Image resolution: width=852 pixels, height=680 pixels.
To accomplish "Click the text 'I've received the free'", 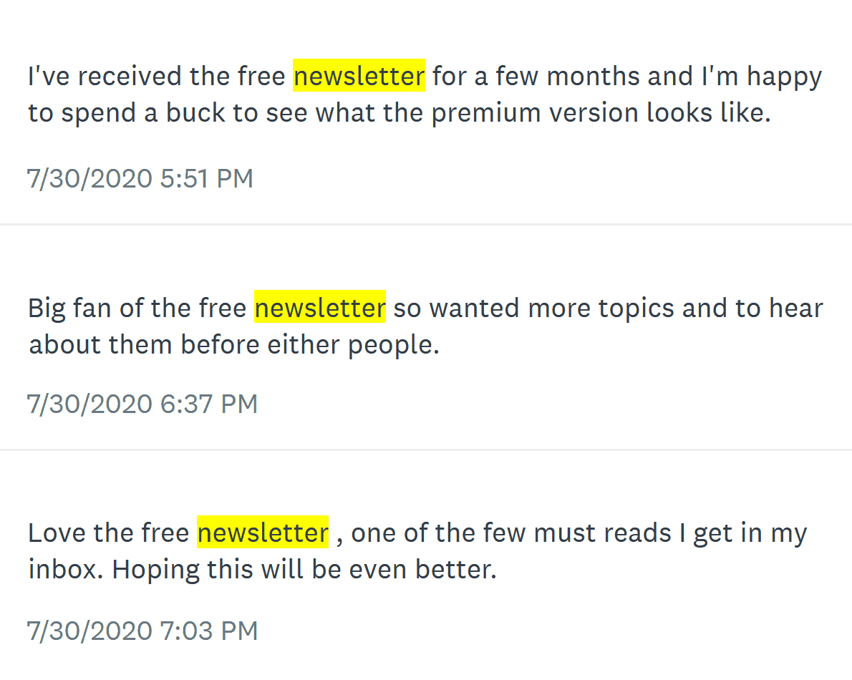I will pyautogui.click(x=157, y=76).
